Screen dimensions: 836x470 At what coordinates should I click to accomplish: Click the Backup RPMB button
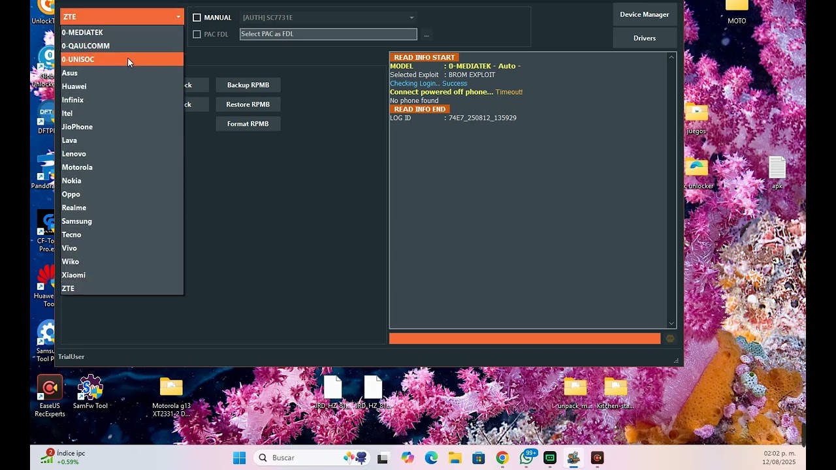click(248, 85)
